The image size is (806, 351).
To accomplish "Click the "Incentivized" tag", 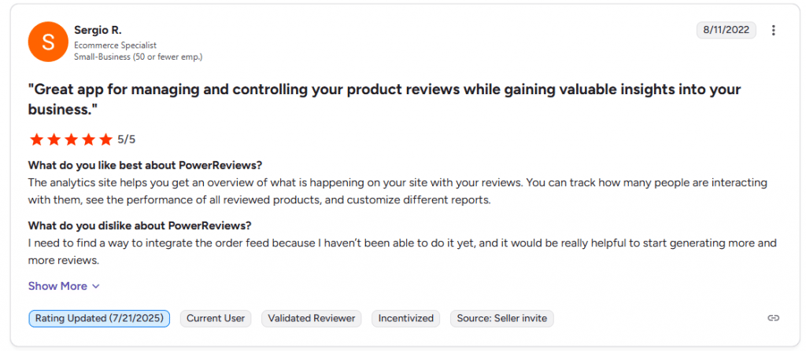I will coord(406,318).
